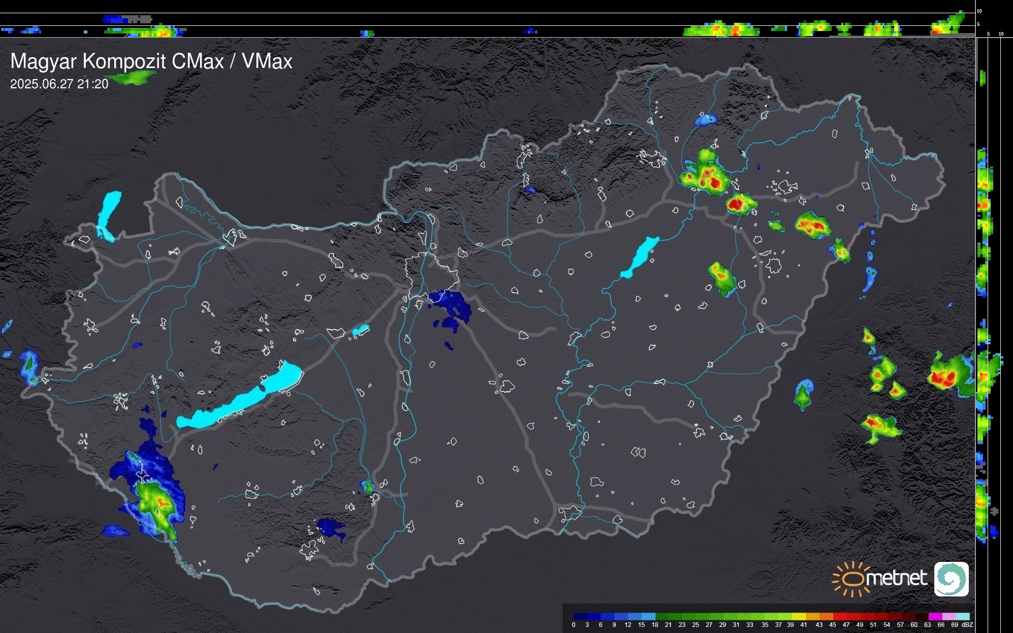The height and width of the screenshot is (633, 1013).
Task: Click the teal swirl app icon
Action: point(951,579)
